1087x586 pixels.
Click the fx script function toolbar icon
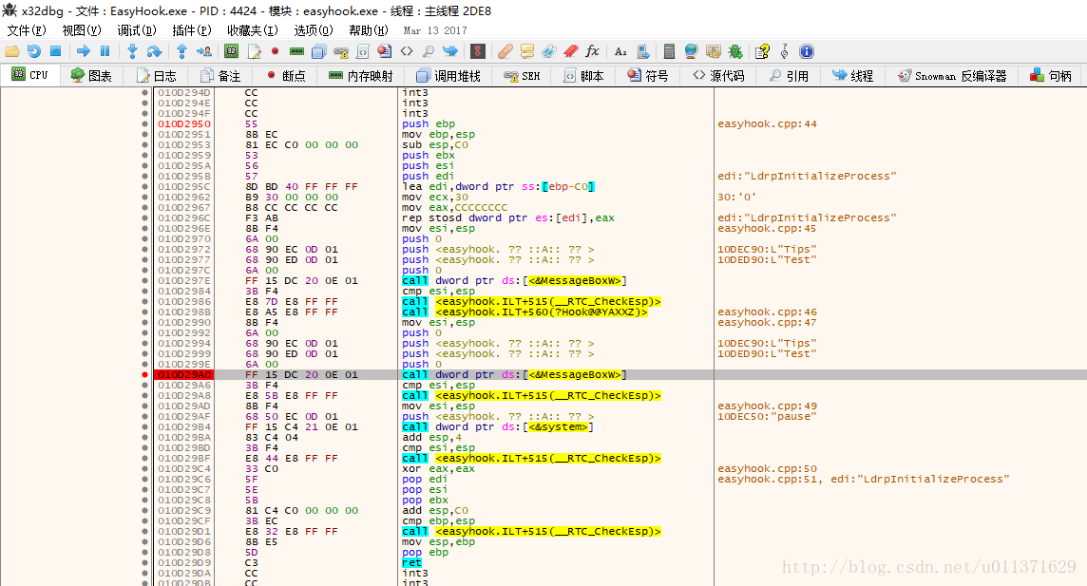click(592, 50)
